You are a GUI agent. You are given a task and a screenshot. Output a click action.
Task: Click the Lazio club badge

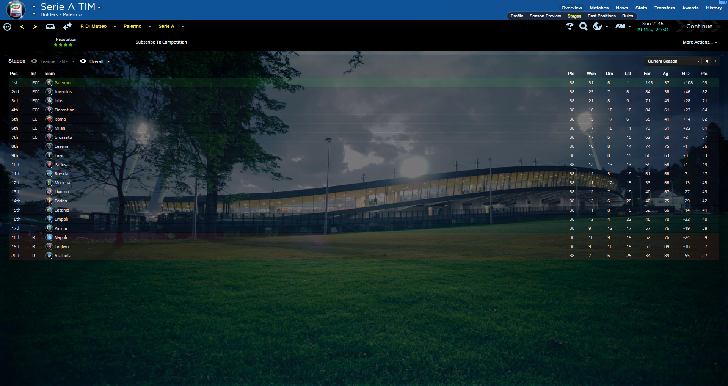coord(49,155)
